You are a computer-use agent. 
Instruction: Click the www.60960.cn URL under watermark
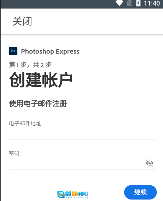[x=77, y=197]
